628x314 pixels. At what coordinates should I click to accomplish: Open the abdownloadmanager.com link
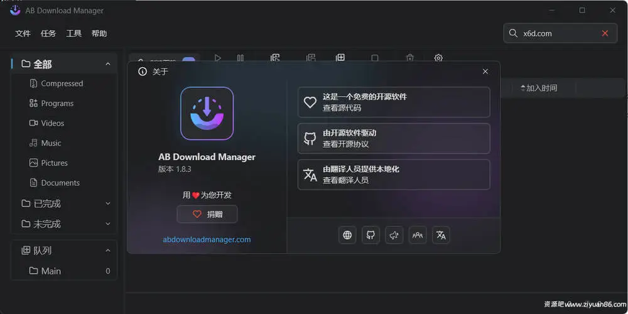point(207,239)
